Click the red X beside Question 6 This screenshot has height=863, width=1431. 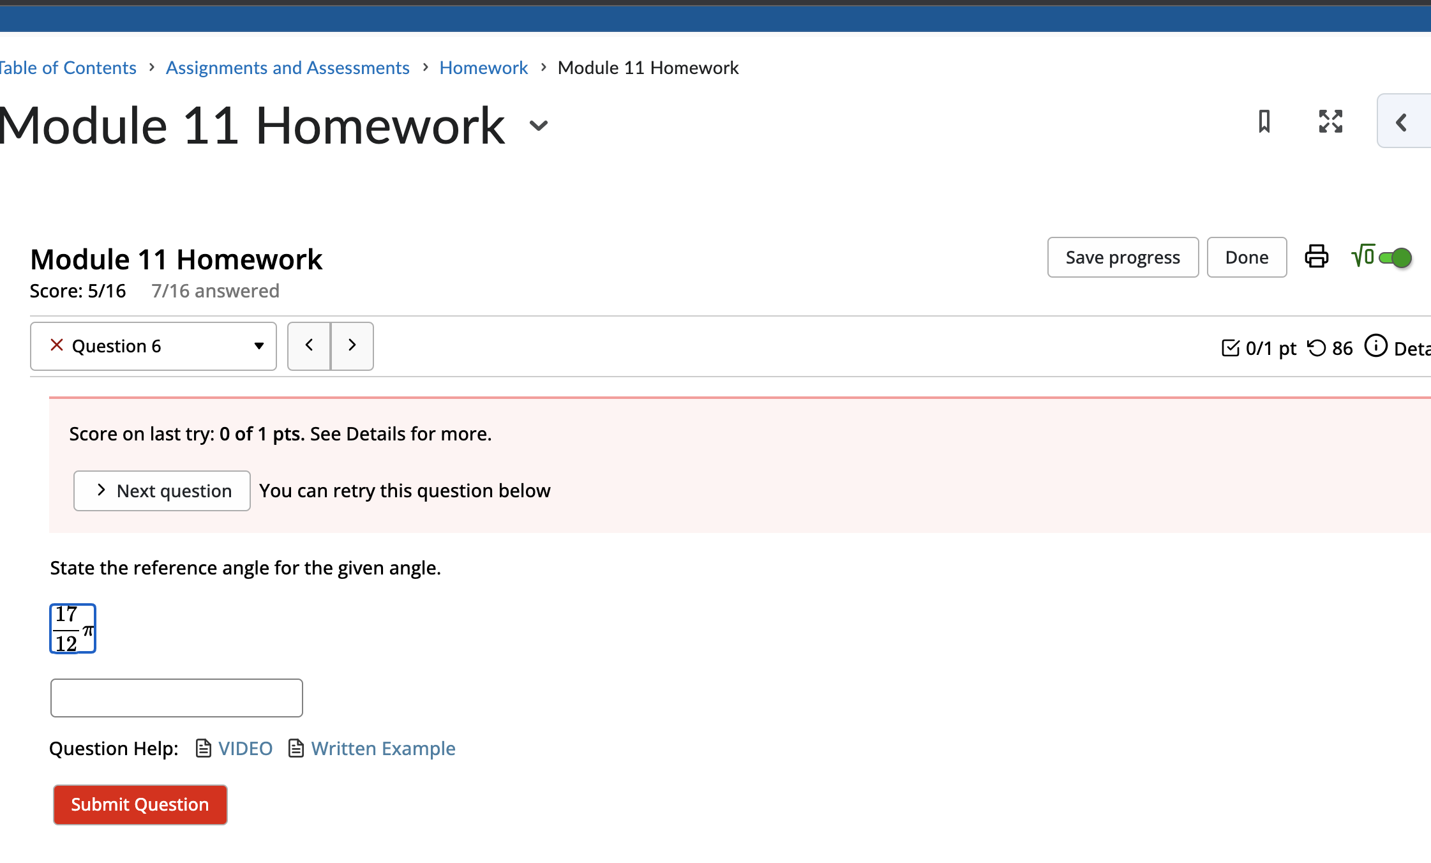click(x=56, y=345)
